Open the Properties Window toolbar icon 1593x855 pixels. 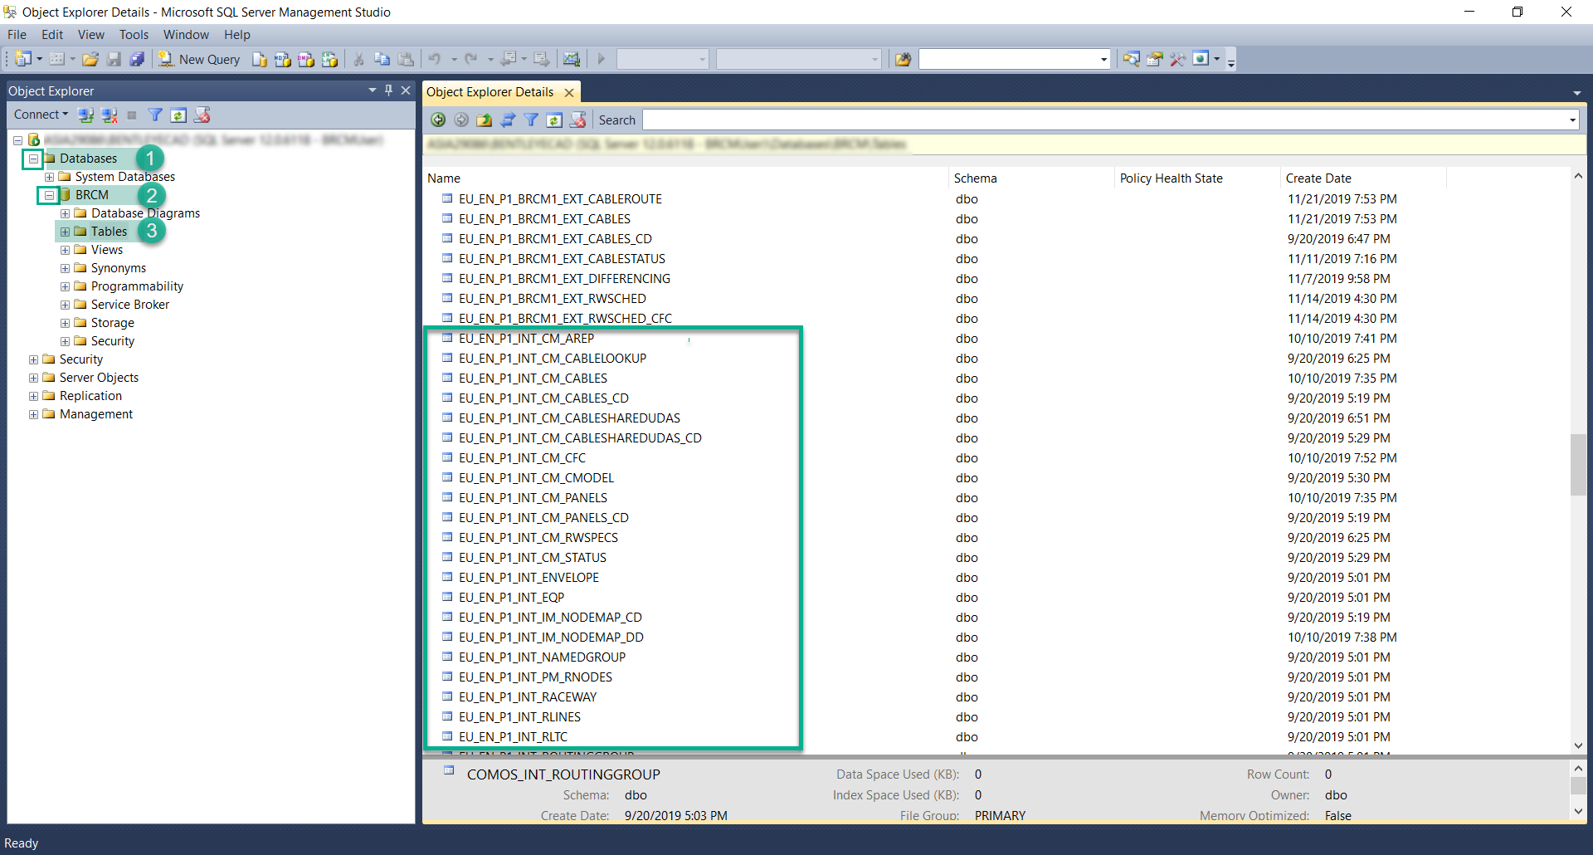[x=1154, y=59]
